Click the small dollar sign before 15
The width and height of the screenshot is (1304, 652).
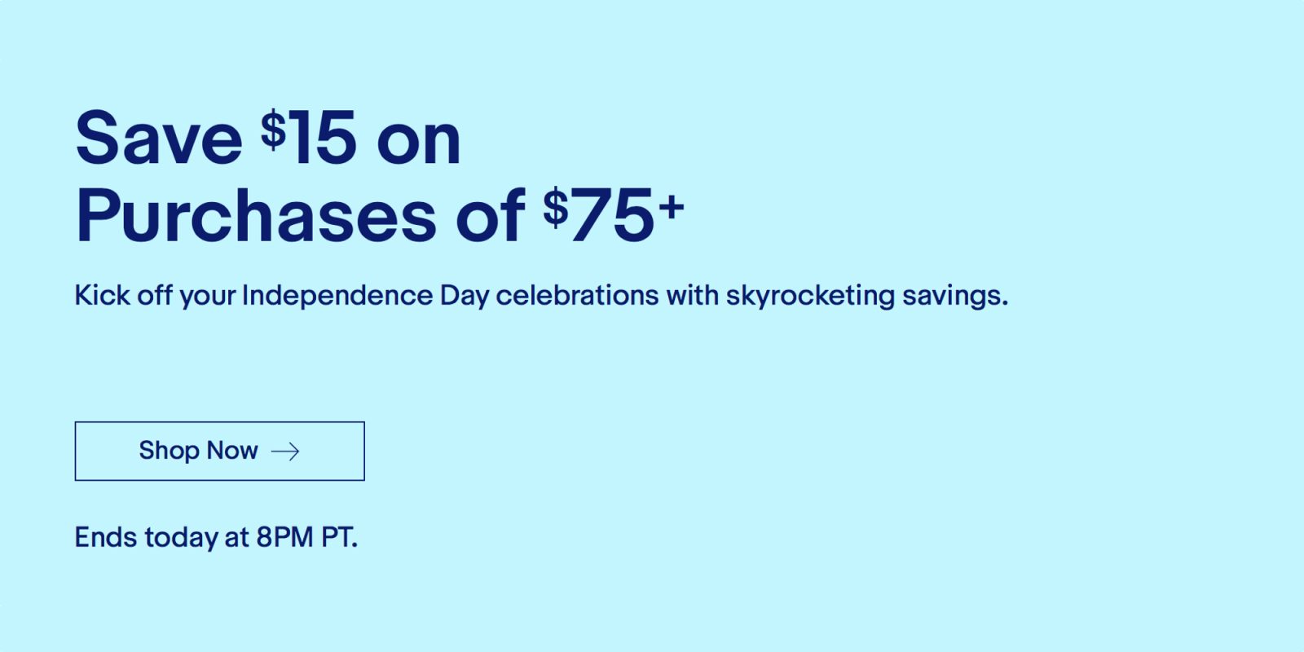point(274,130)
